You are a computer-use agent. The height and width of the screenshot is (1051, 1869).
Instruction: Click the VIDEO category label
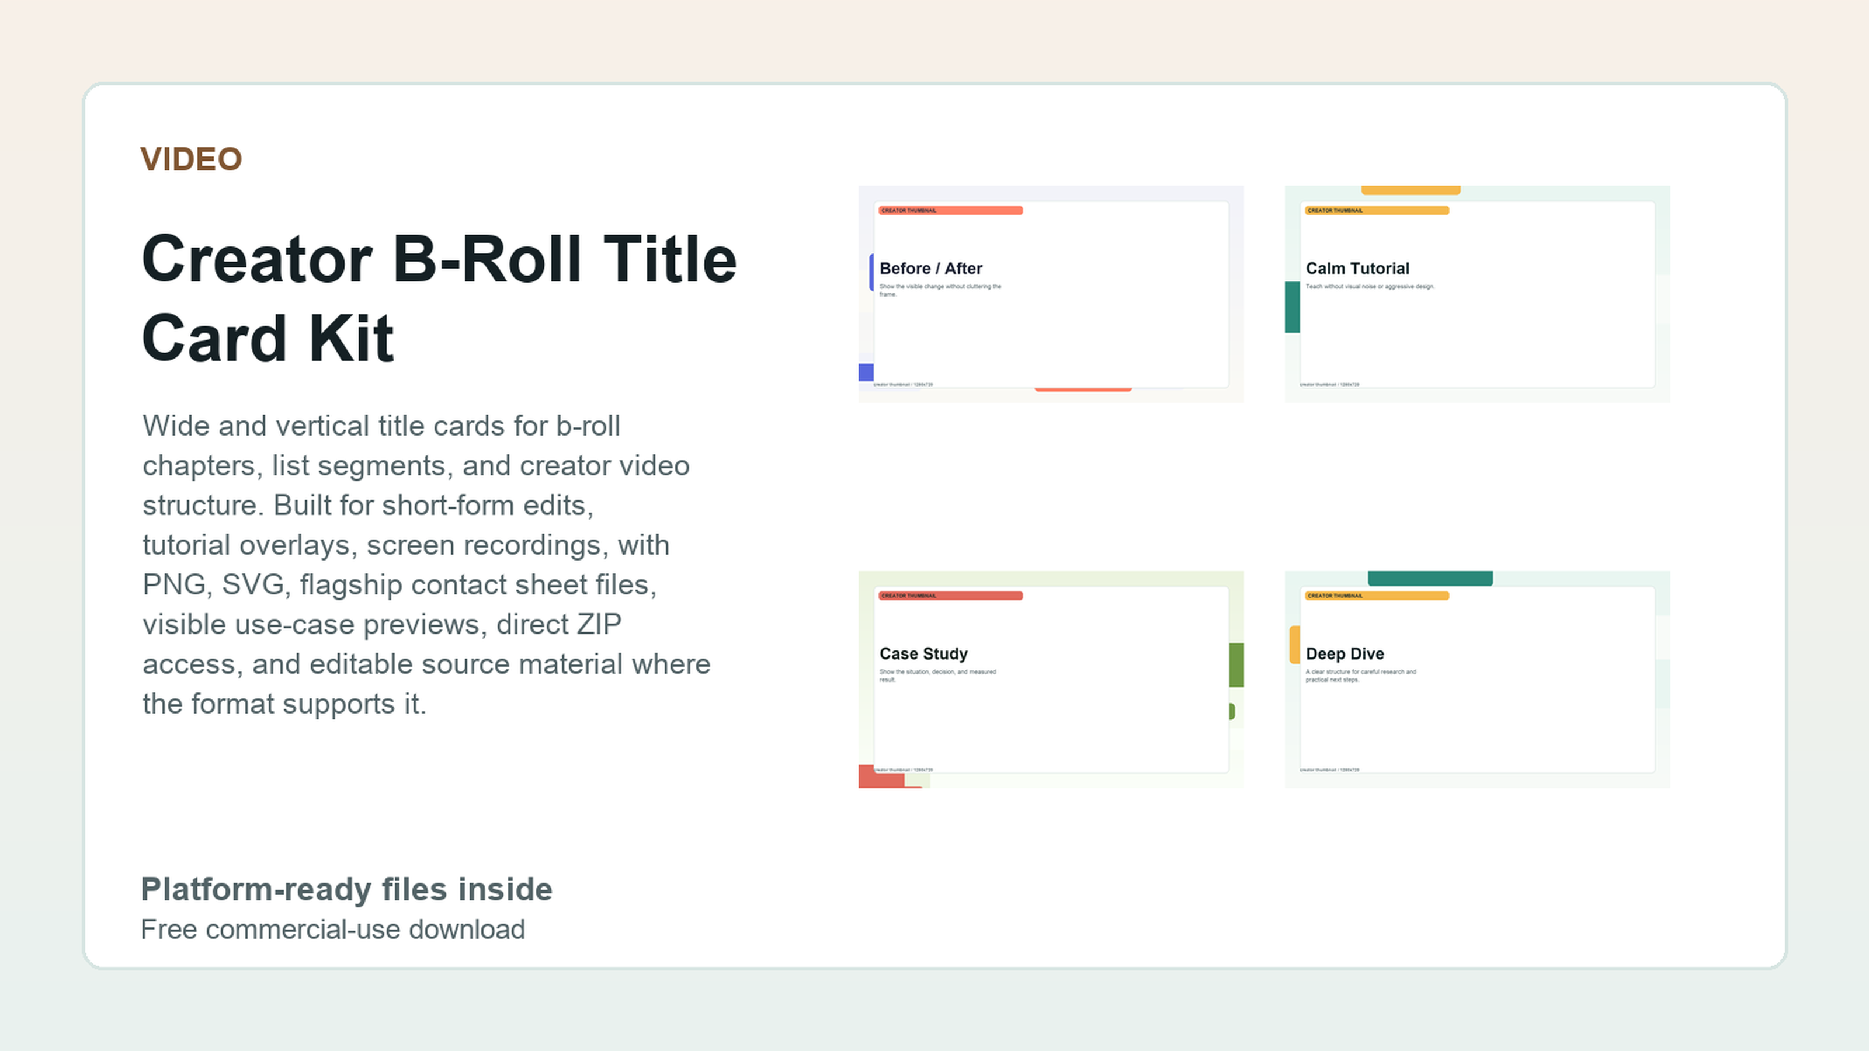point(191,159)
